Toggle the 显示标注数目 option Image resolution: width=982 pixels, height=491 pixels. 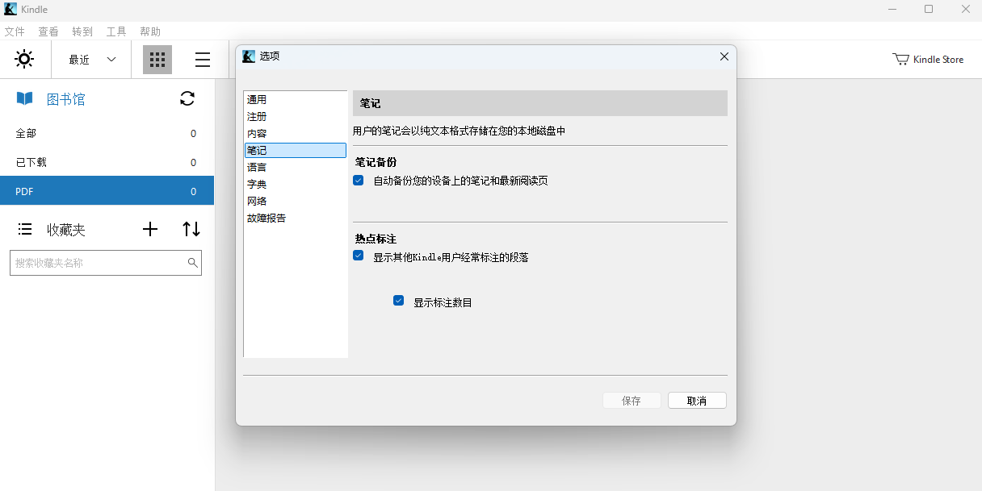[398, 300]
